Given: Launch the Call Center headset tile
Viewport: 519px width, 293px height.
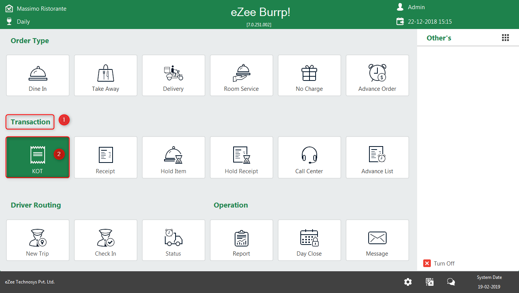Looking at the screenshot, I should (309, 158).
